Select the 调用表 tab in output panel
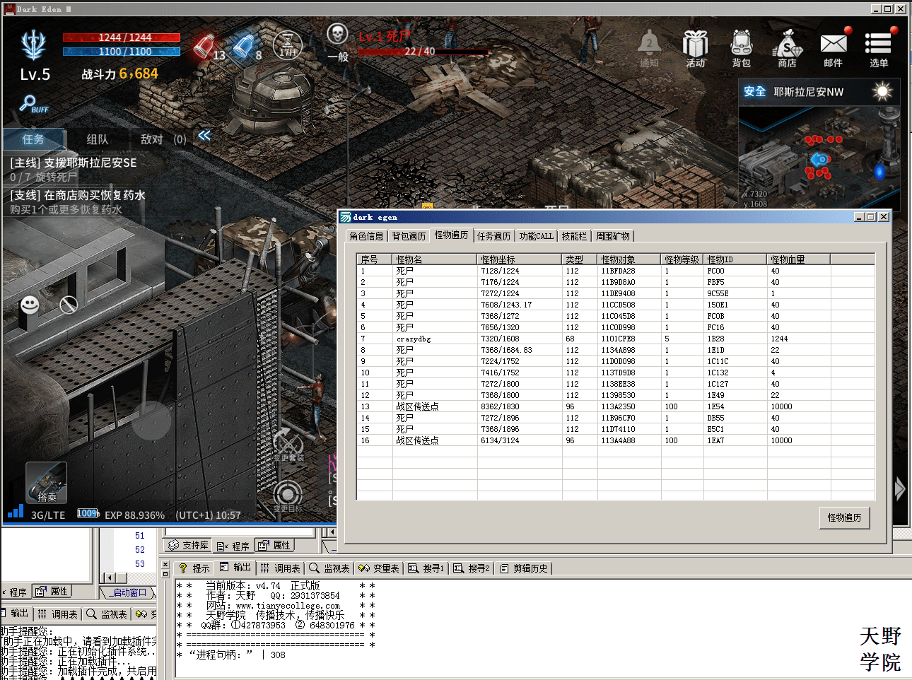912x680 pixels. (x=280, y=568)
